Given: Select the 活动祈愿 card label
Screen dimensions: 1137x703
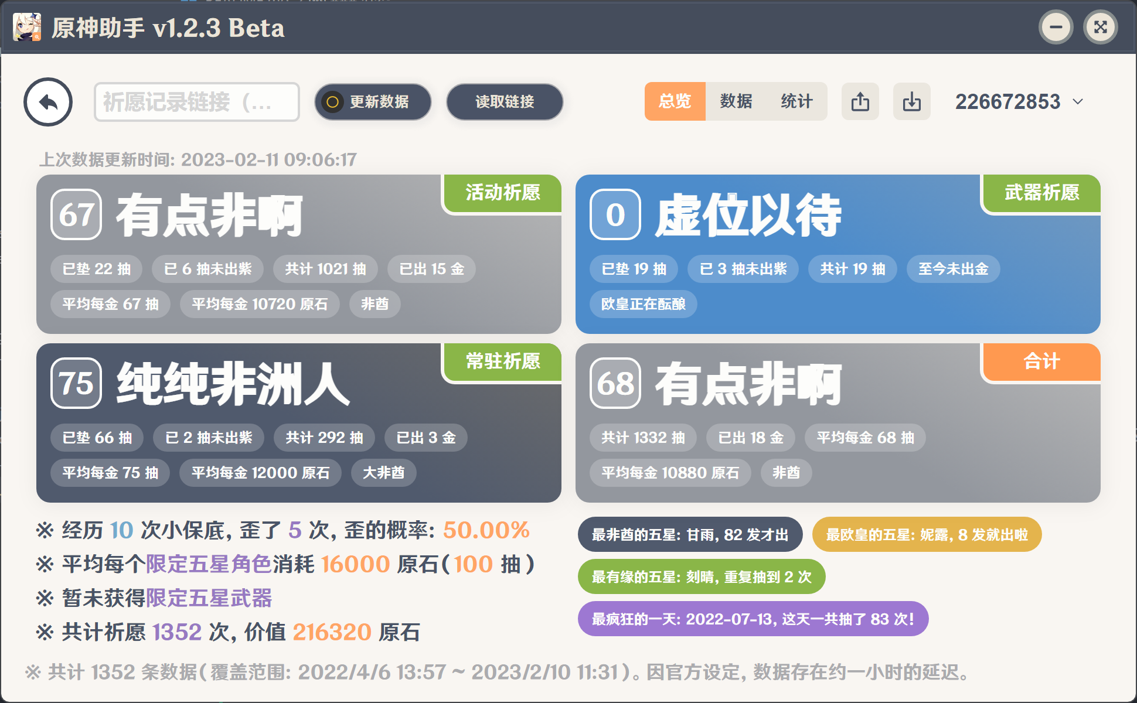Looking at the screenshot, I should click(x=503, y=193).
